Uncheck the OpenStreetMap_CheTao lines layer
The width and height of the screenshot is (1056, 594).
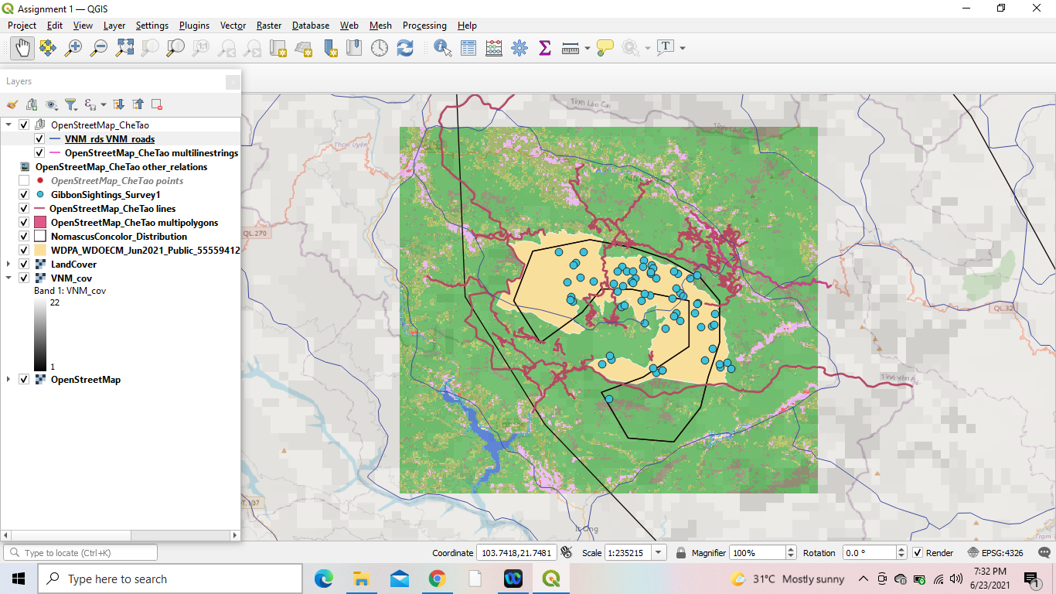24,209
